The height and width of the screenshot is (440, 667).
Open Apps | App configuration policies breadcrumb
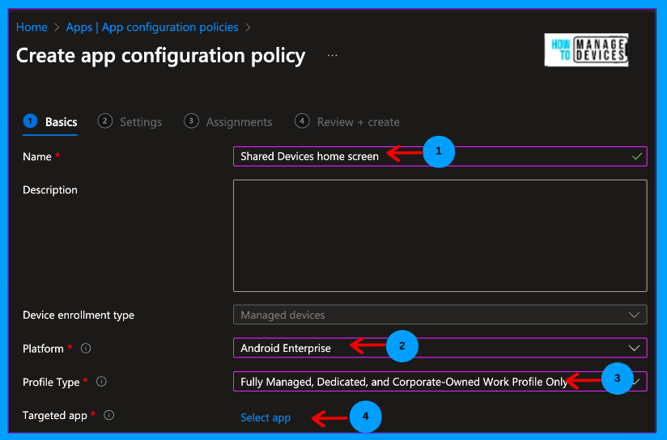pyautogui.click(x=152, y=27)
